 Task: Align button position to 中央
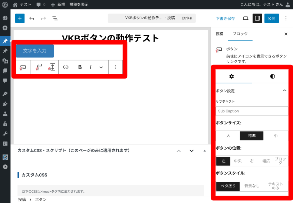(x=238, y=161)
